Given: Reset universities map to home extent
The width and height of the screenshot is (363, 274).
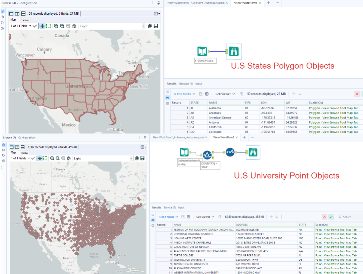Looking at the screenshot, I should coord(69,158).
